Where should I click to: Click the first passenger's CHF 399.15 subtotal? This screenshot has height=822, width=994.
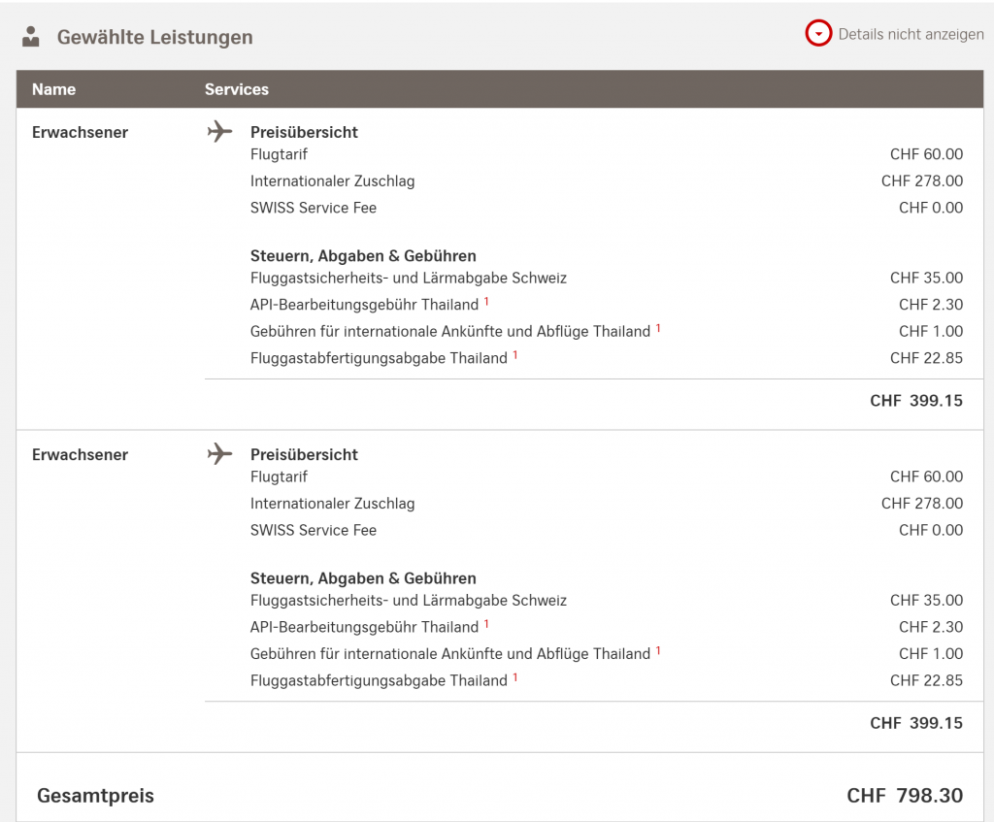click(916, 400)
